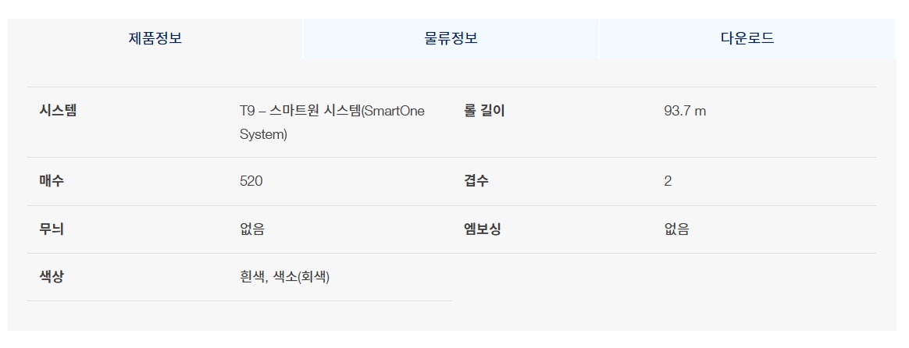
Task: Click the 색소(회색) color text
Action: (x=301, y=277)
